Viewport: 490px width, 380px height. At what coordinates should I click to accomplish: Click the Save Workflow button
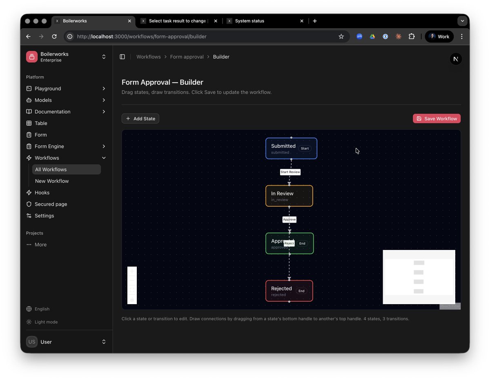437,119
